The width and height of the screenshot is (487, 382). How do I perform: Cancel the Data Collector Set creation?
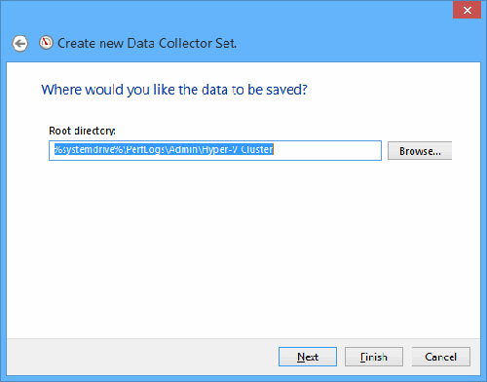pos(440,357)
